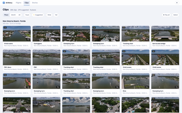Click the New Smyrna Beach, Florida section heading

coord(14,21)
